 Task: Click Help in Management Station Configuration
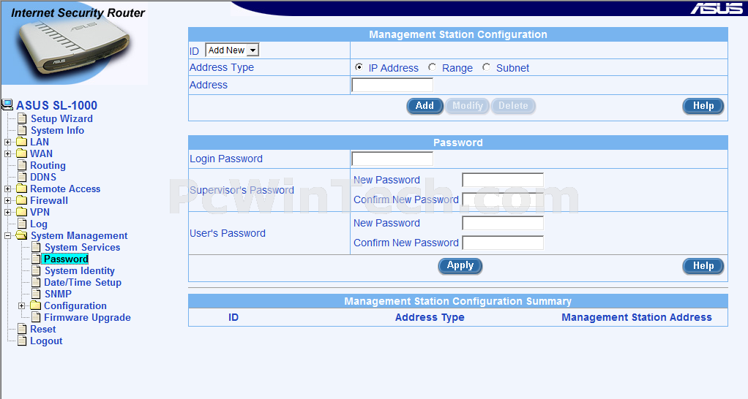tap(703, 106)
